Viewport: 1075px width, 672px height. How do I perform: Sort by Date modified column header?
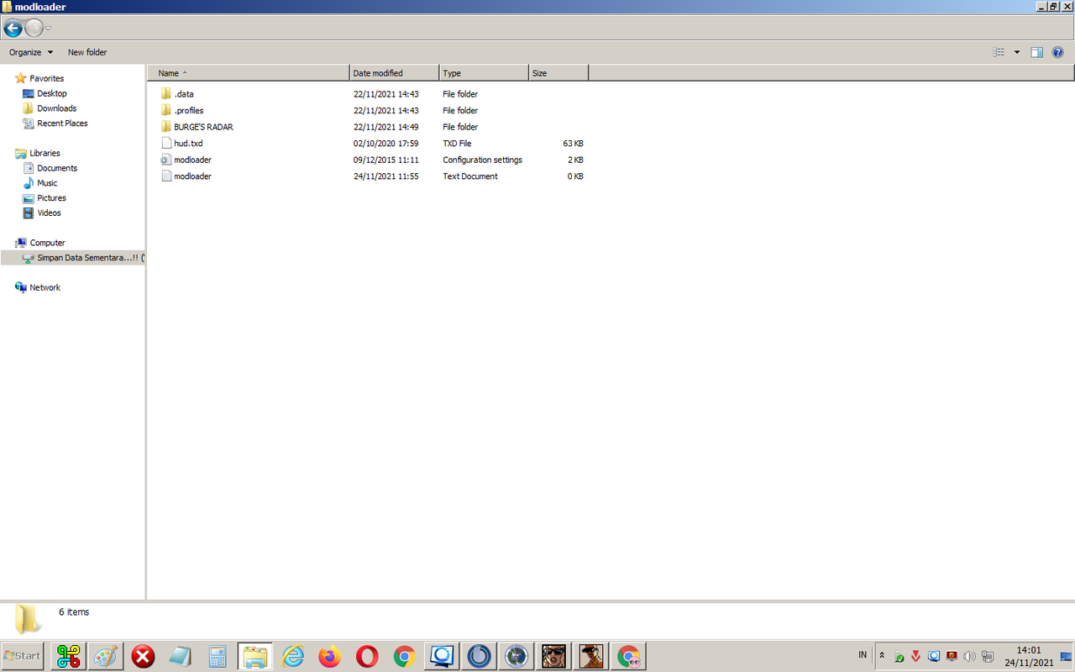(x=395, y=73)
